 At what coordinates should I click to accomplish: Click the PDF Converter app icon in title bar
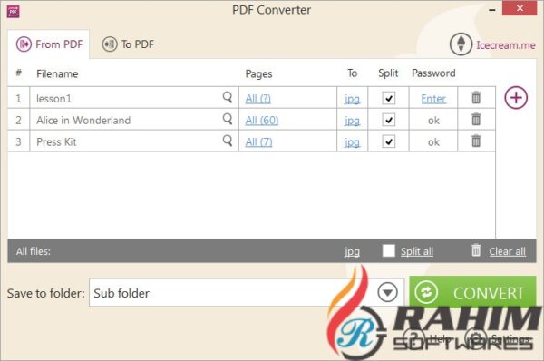[x=14, y=12]
